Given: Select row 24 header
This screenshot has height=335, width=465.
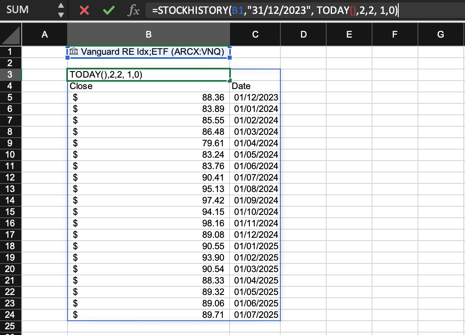Looking at the screenshot, I should pyautogui.click(x=11, y=315).
